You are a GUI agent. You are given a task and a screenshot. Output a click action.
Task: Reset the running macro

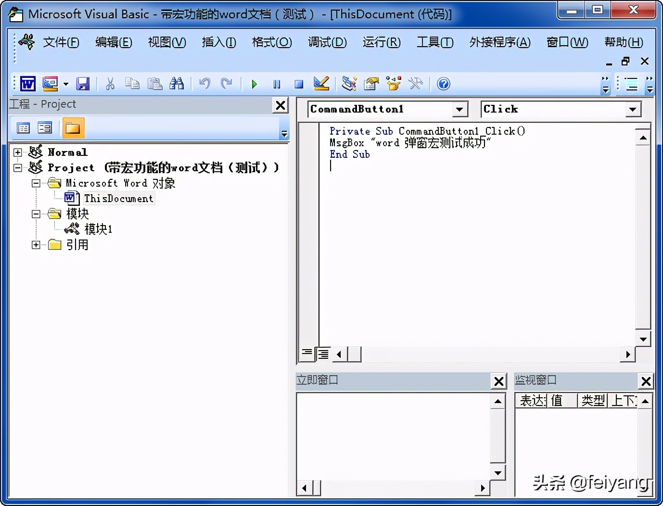click(298, 84)
